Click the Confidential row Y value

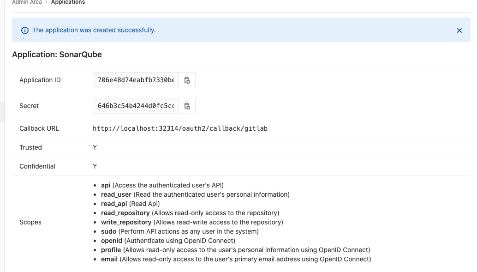[95, 166]
